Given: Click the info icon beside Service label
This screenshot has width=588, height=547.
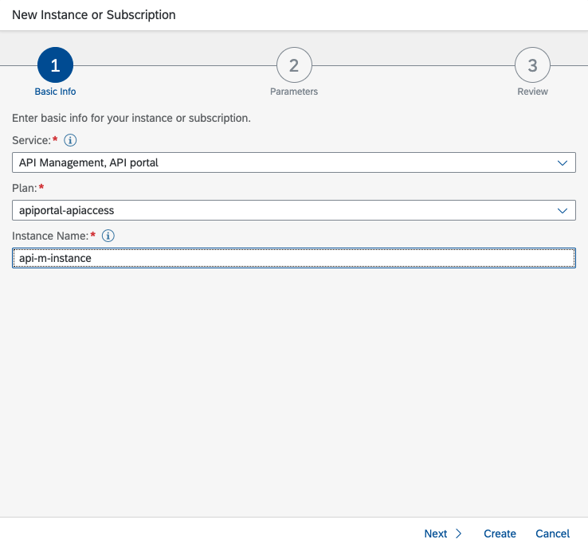Looking at the screenshot, I should point(70,140).
